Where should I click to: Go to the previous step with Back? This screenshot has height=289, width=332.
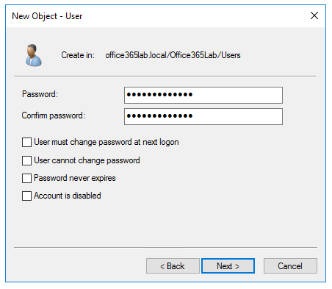point(173,266)
